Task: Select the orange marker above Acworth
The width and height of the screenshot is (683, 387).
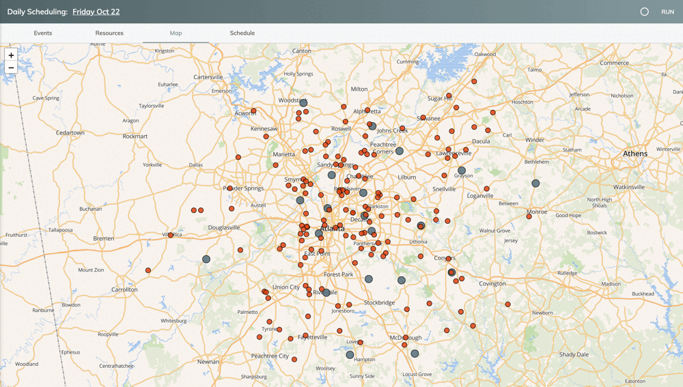Action: (x=253, y=111)
